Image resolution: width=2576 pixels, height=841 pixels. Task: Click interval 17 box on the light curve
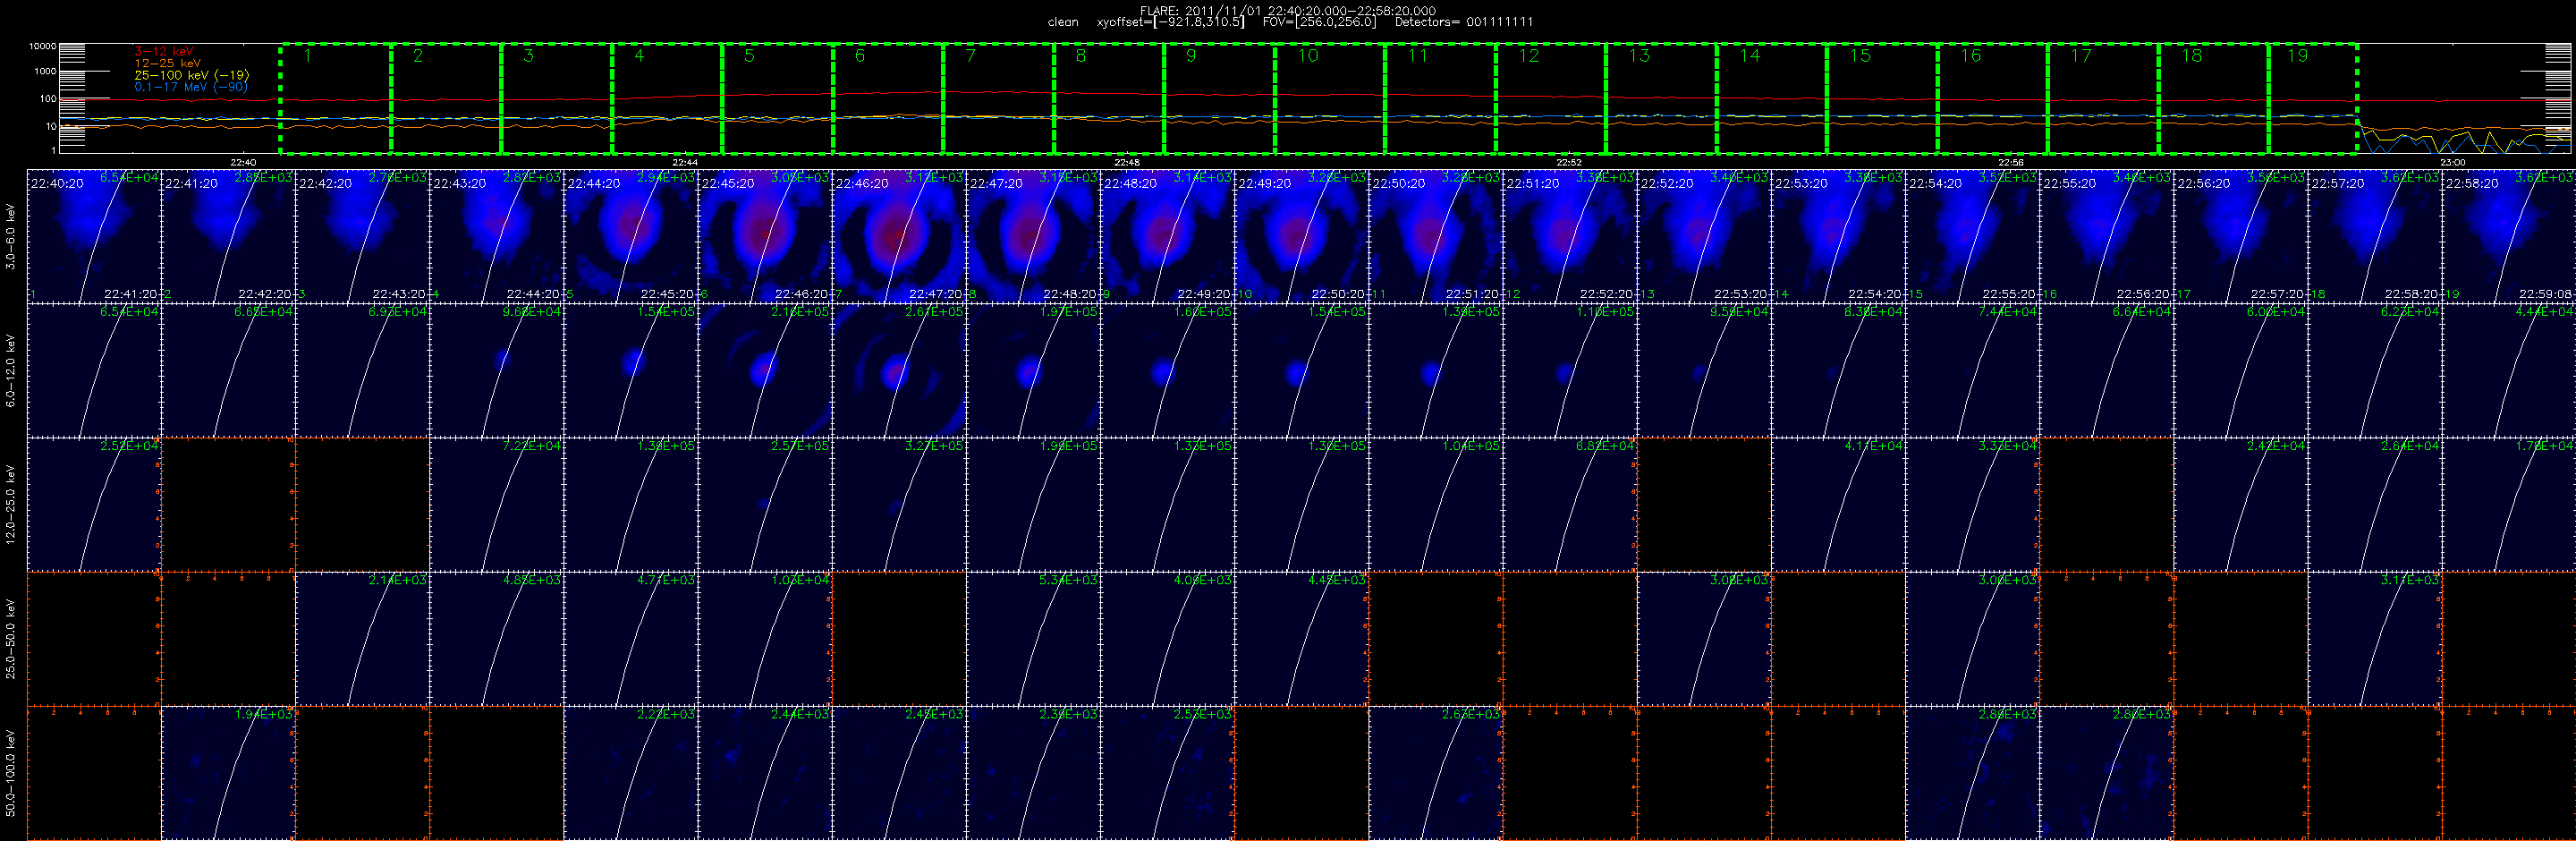click(x=2103, y=99)
